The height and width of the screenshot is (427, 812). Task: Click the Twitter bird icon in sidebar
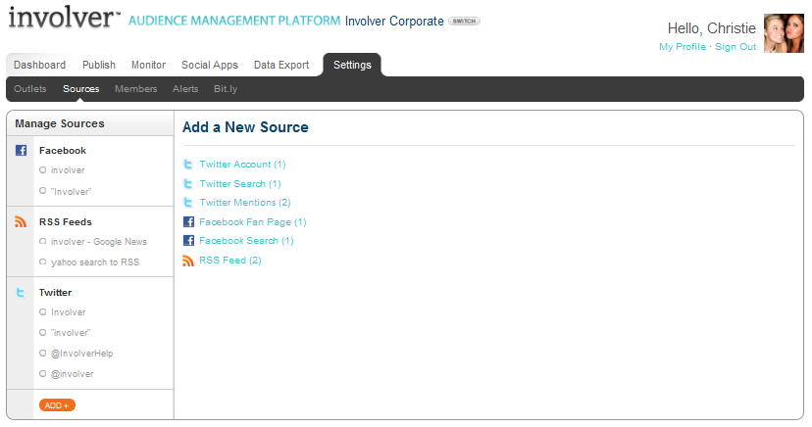click(x=21, y=293)
